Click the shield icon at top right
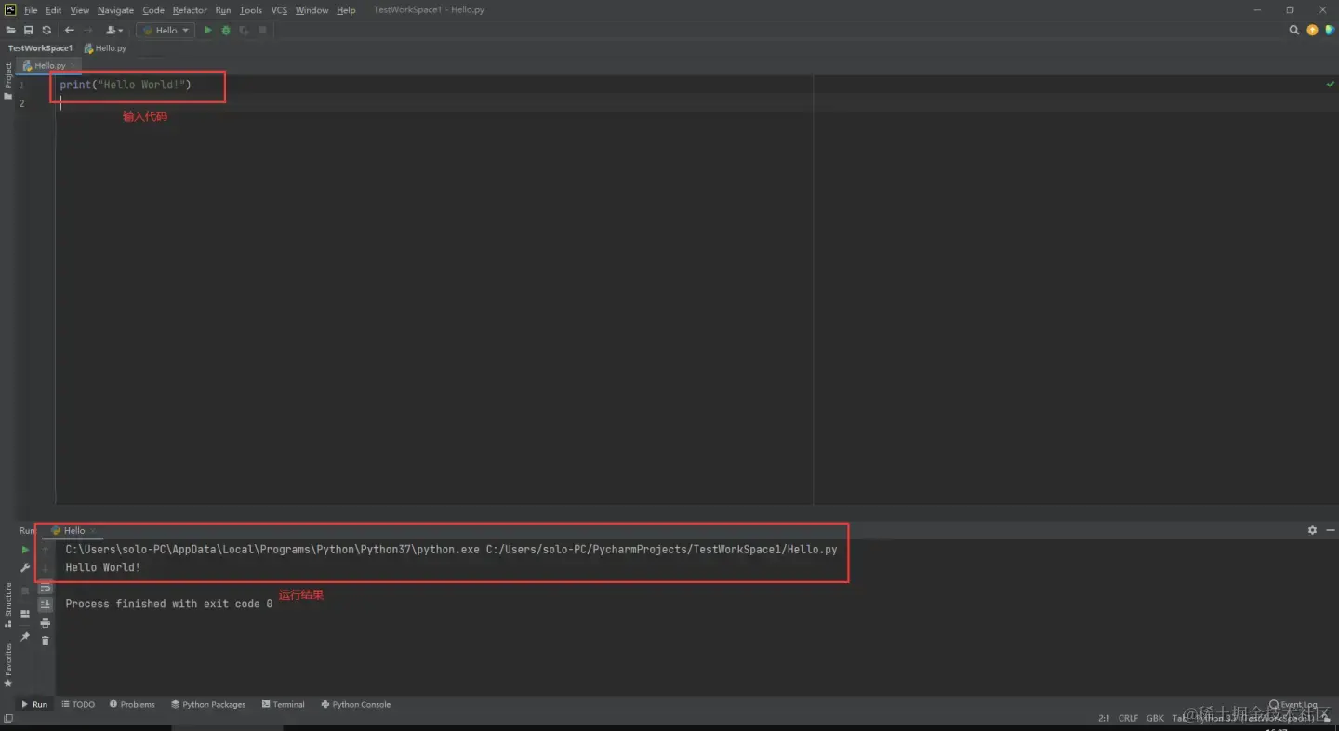The height and width of the screenshot is (731, 1339). pyautogui.click(x=1329, y=30)
